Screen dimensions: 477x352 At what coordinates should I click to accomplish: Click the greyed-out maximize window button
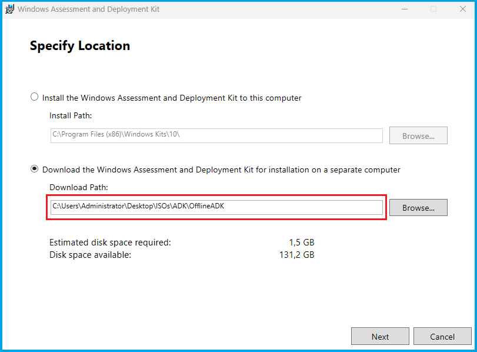(x=433, y=9)
